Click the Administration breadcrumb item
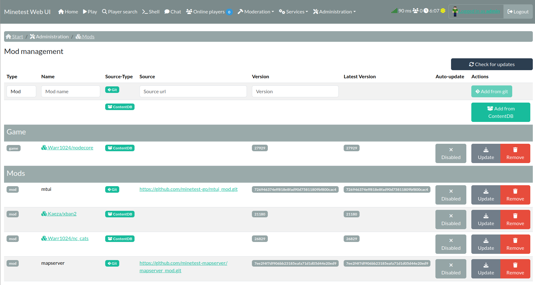 [49, 36]
